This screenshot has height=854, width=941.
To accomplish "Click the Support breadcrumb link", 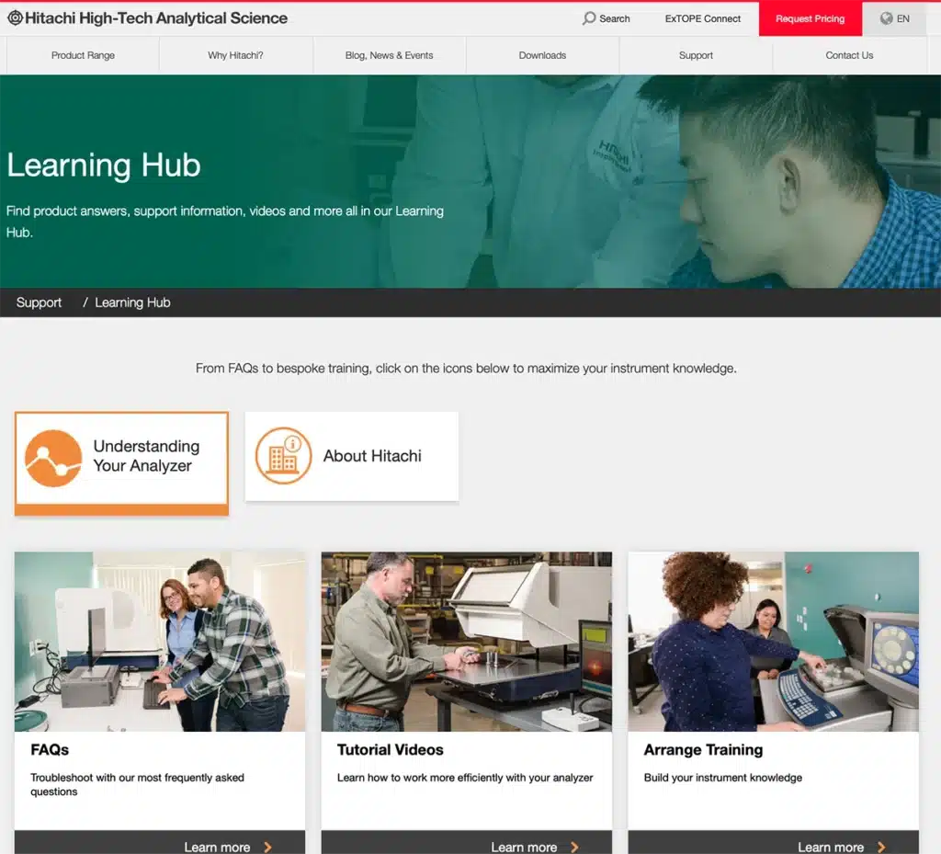I will 38,302.
